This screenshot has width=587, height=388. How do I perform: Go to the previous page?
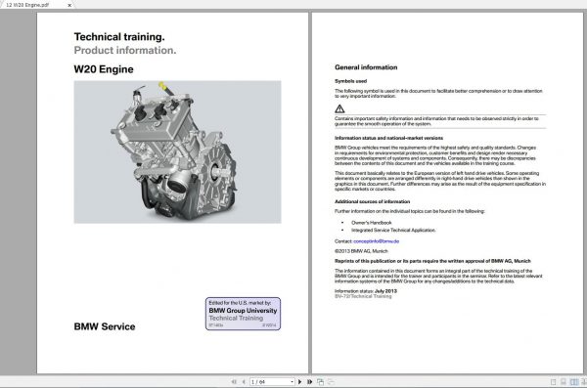pyautogui.click(x=244, y=381)
